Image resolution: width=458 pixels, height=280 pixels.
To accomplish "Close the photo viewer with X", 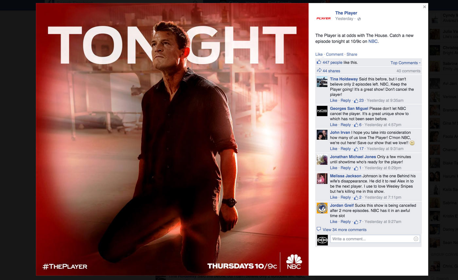I will coord(425,7).
